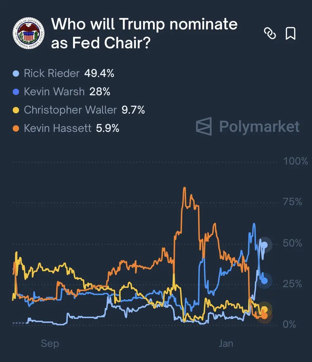Click Christopher Waller's yellow legend dot
The image size is (312, 362).
(x=17, y=110)
